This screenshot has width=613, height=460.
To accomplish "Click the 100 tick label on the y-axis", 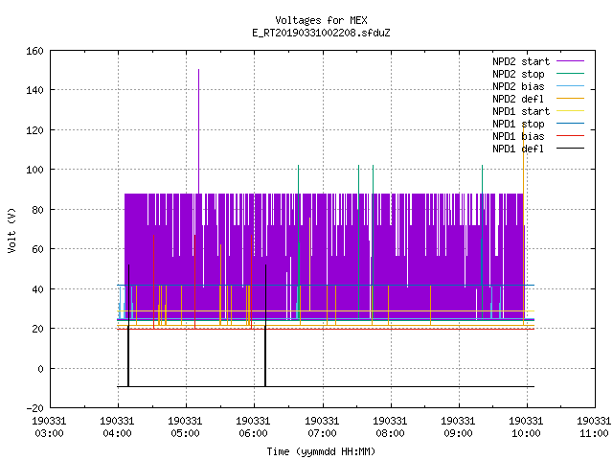I will (34, 170).
